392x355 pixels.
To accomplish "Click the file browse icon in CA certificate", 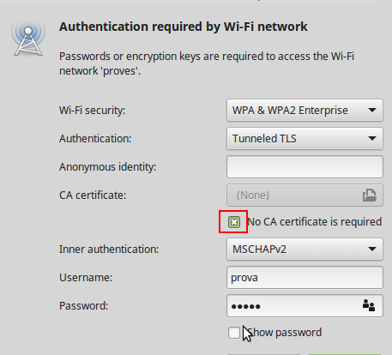I will click(369, 196).
